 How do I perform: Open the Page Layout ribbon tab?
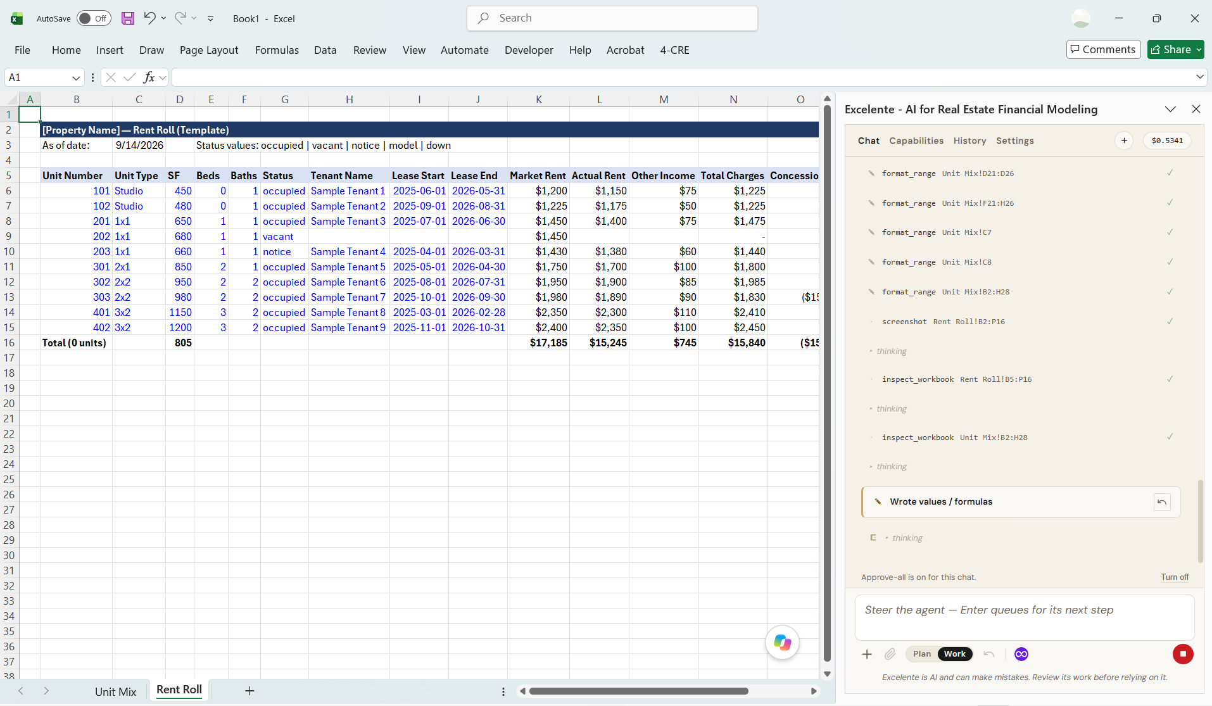tap(209, 50)
